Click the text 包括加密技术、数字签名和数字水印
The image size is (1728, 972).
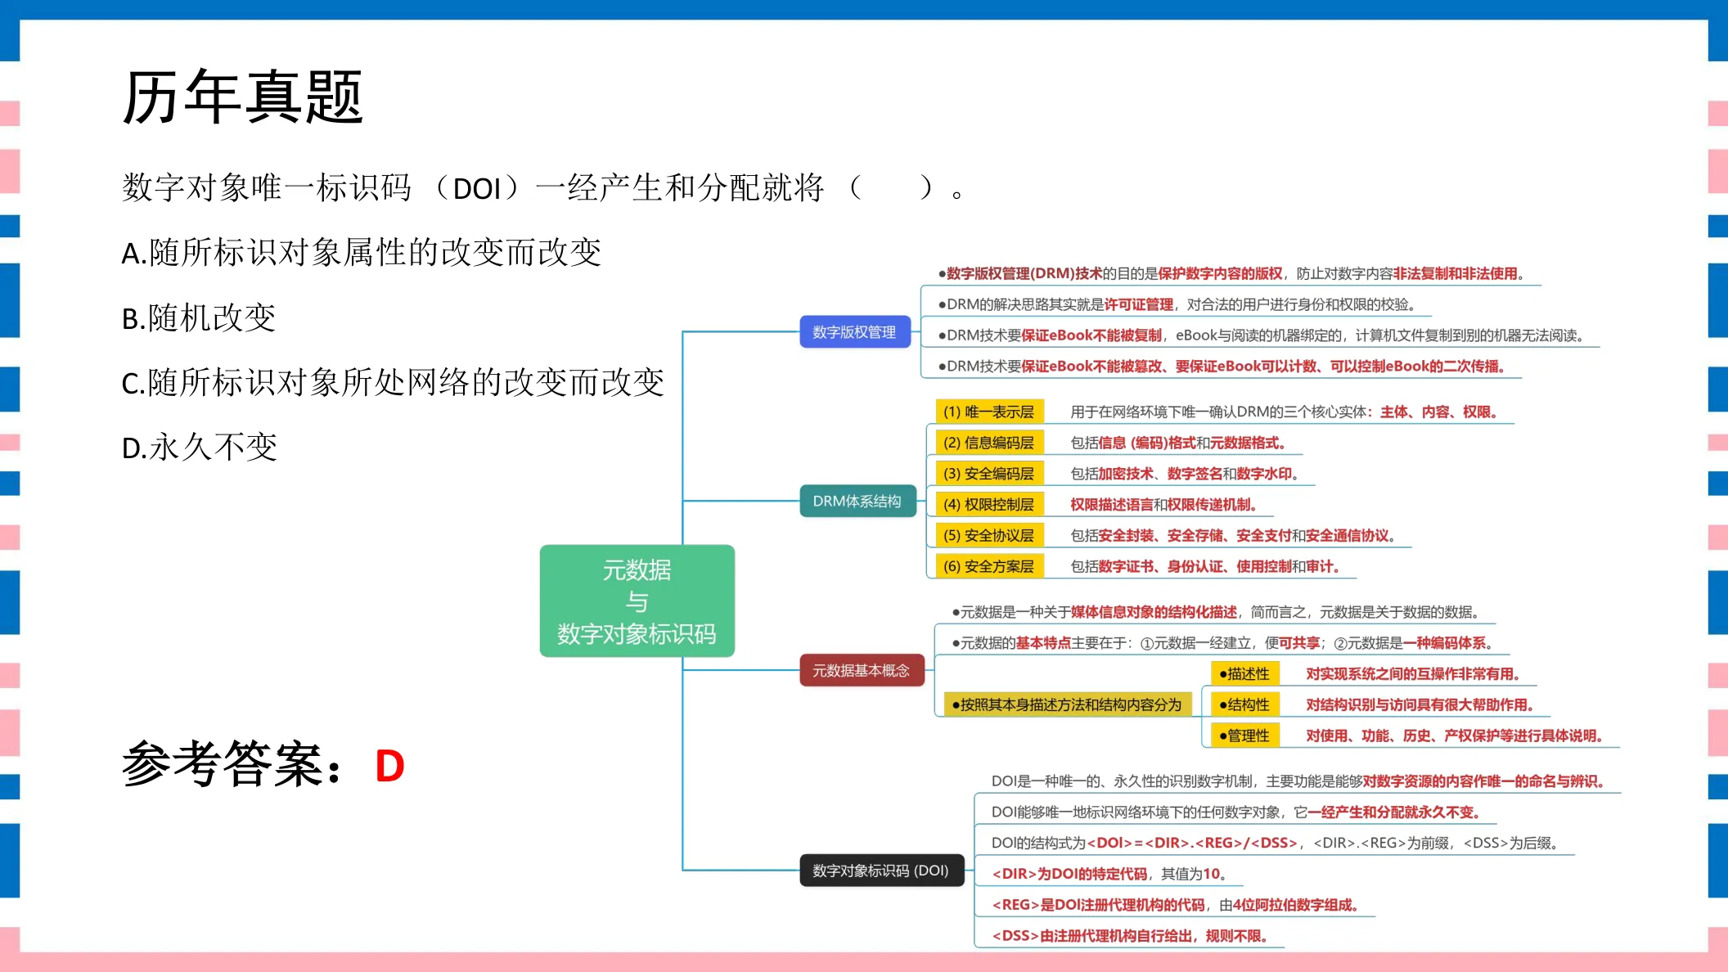point(1185,474)
